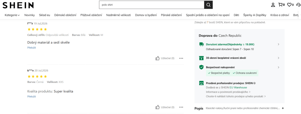Expand 30-day free returns chevron
The height and width of the screenshot is (114, 301).
point(279,58)
